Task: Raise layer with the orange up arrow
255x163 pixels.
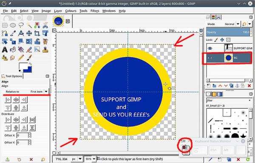Action: 220,86
